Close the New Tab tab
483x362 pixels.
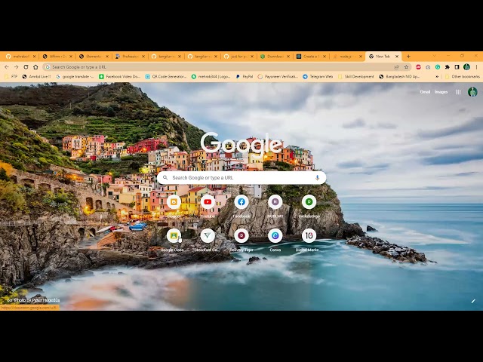pos(397,57)
